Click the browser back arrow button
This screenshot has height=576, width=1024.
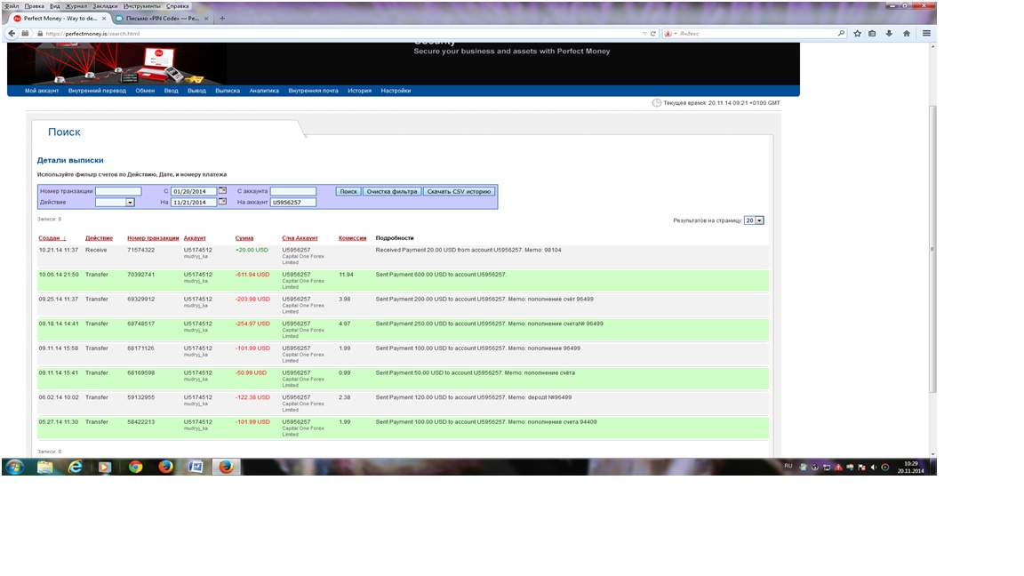click(x=12, y=33)
